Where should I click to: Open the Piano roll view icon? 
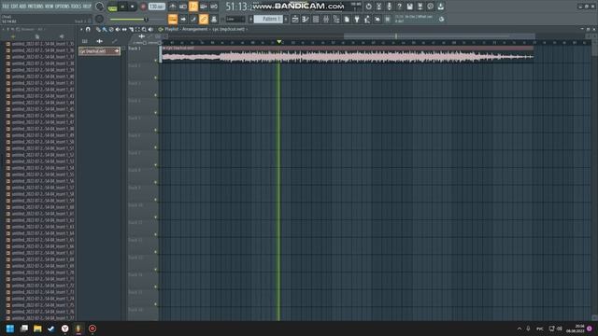pos(306,19)
